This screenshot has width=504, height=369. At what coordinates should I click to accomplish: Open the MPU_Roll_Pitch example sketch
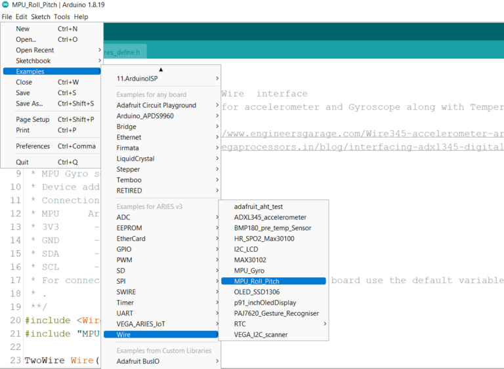click(x=257, y=281)
